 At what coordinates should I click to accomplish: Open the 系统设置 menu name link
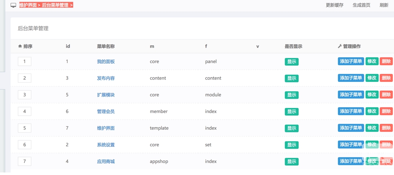[106, 145]
